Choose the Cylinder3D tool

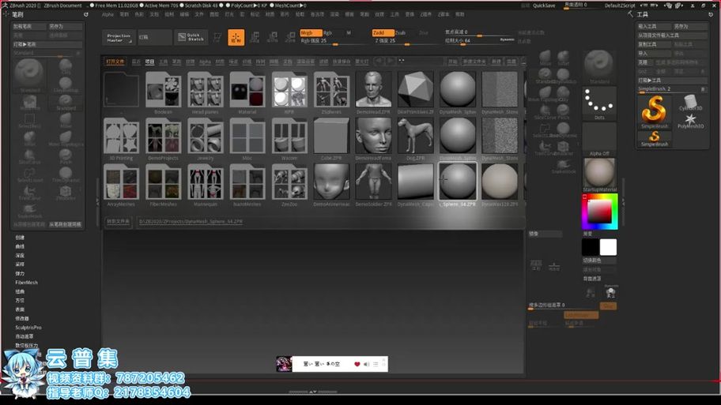tap(689, 103)
